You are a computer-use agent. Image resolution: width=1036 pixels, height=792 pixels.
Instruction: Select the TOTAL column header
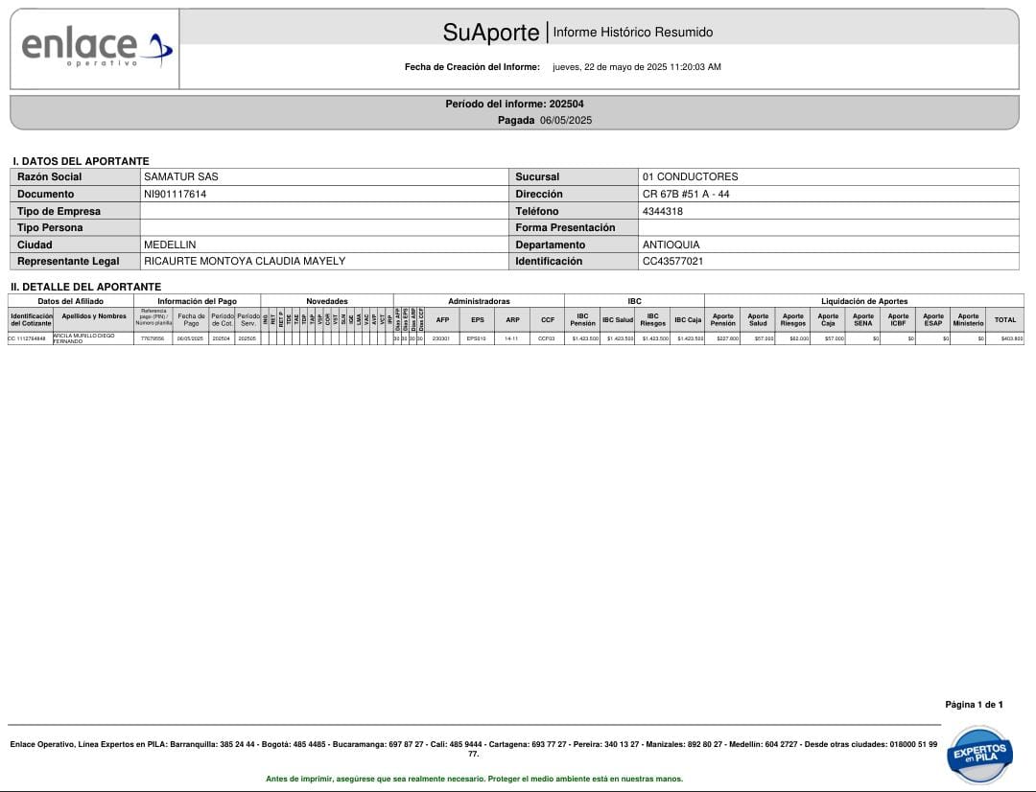click(1004, 320)
